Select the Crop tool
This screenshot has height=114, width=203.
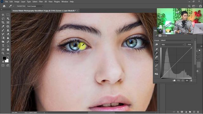3,22
